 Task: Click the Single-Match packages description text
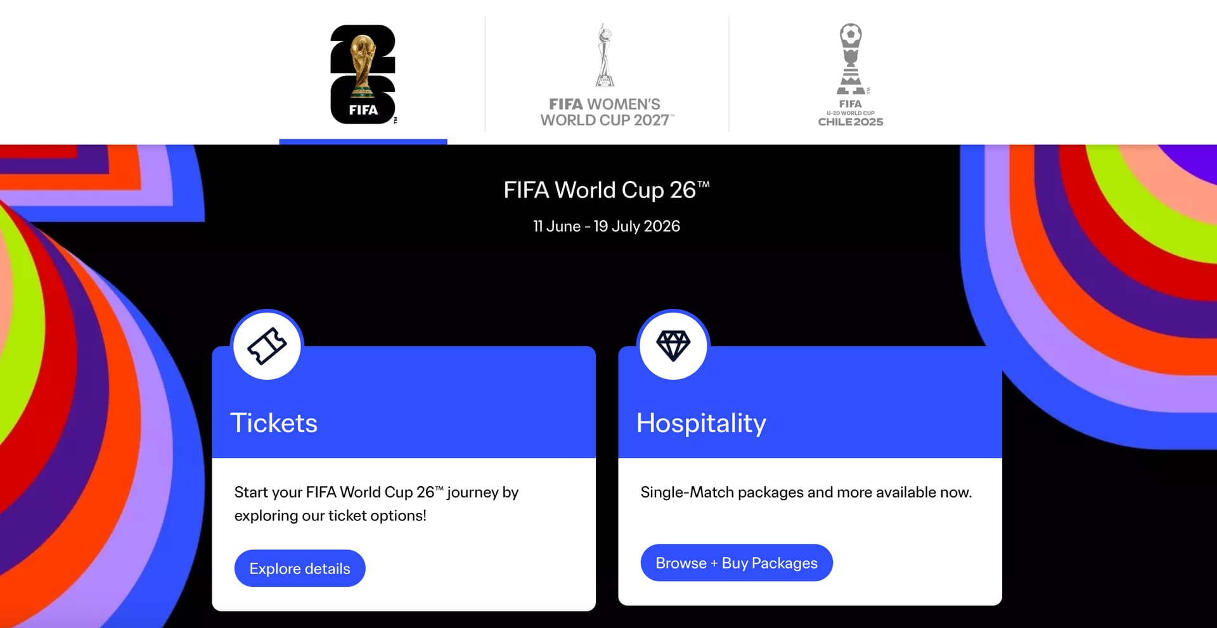(806, 493)
